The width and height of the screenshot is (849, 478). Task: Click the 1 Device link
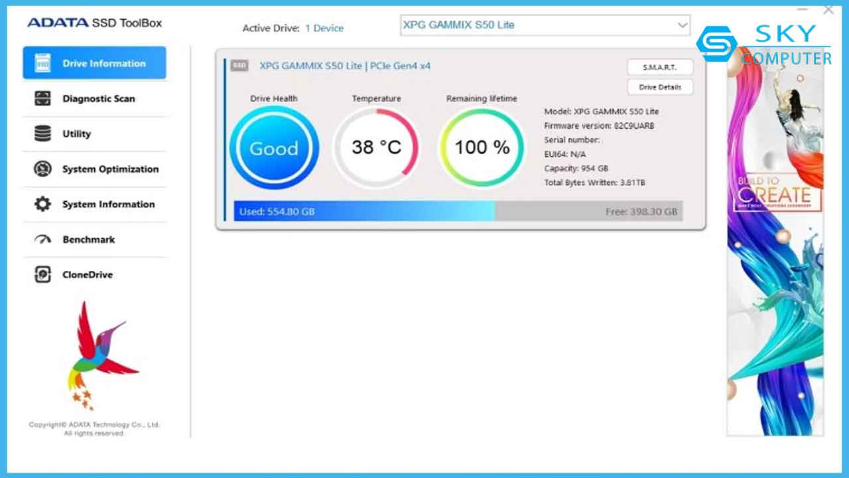click(324, 28)
